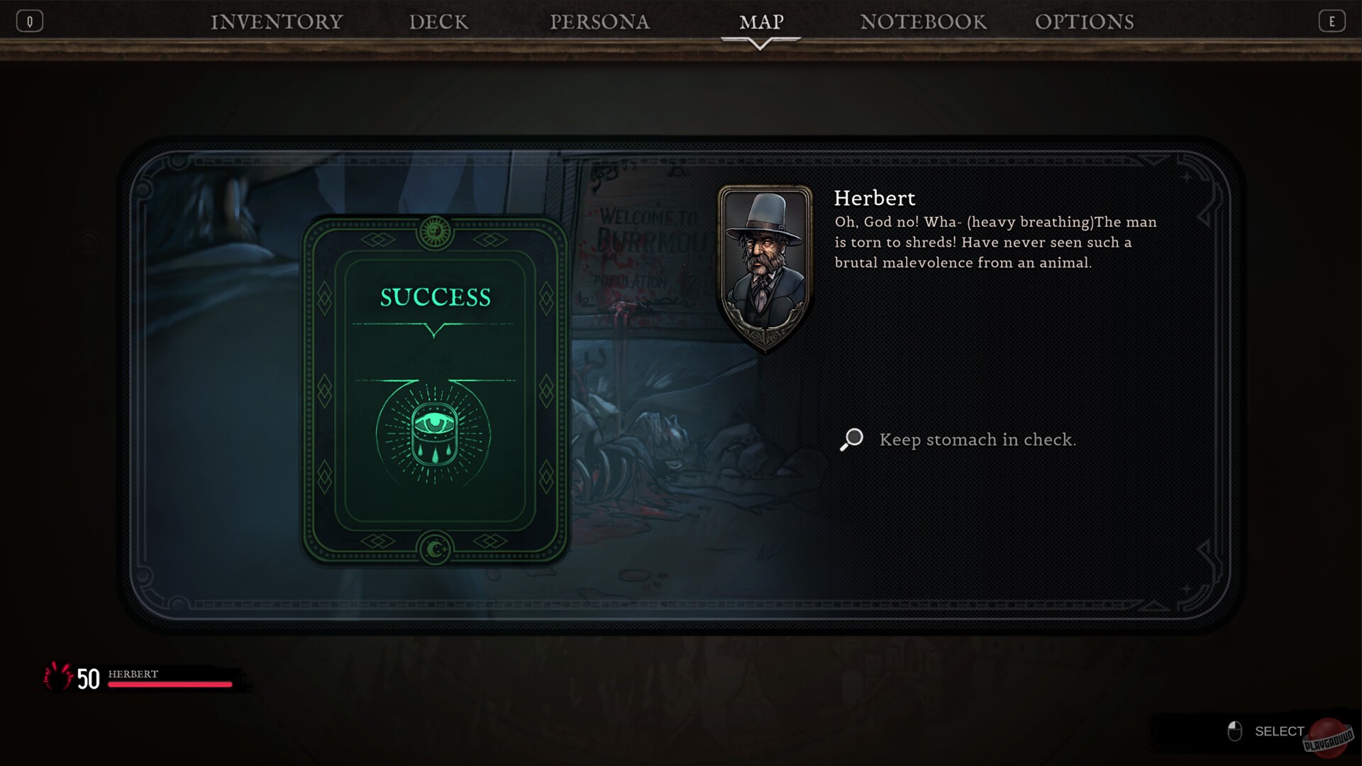Click Herbert's red health bar
The height and width of the screenshot is (766, 1362).
click(170, 684)
